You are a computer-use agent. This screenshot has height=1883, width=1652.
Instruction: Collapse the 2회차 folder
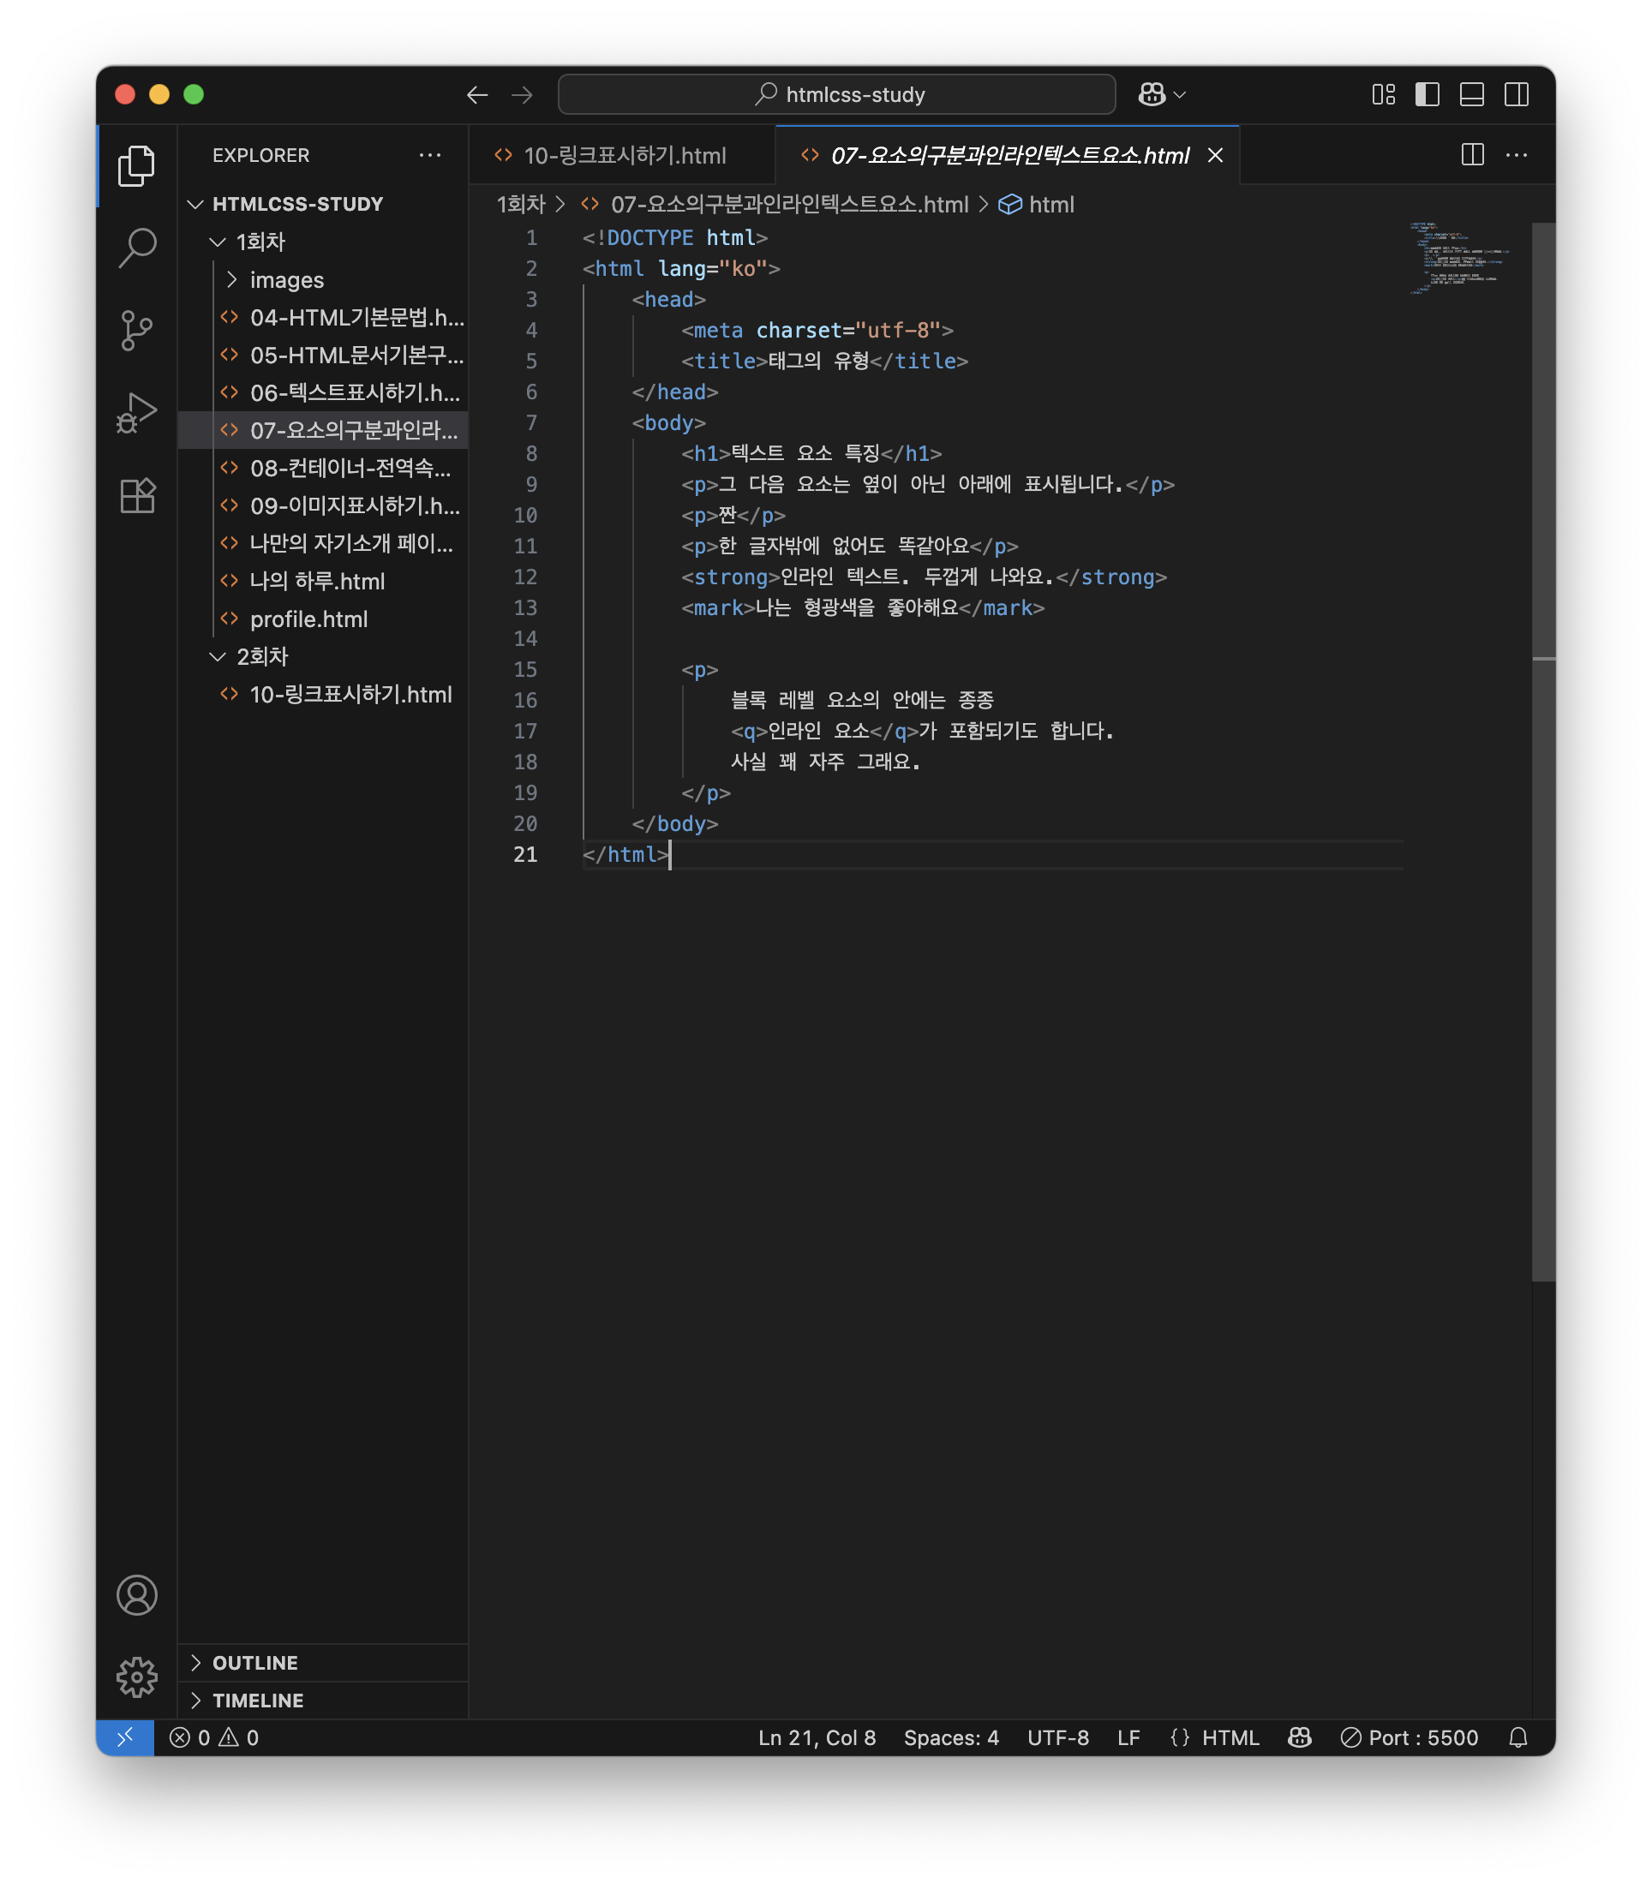tap(261, 657)
